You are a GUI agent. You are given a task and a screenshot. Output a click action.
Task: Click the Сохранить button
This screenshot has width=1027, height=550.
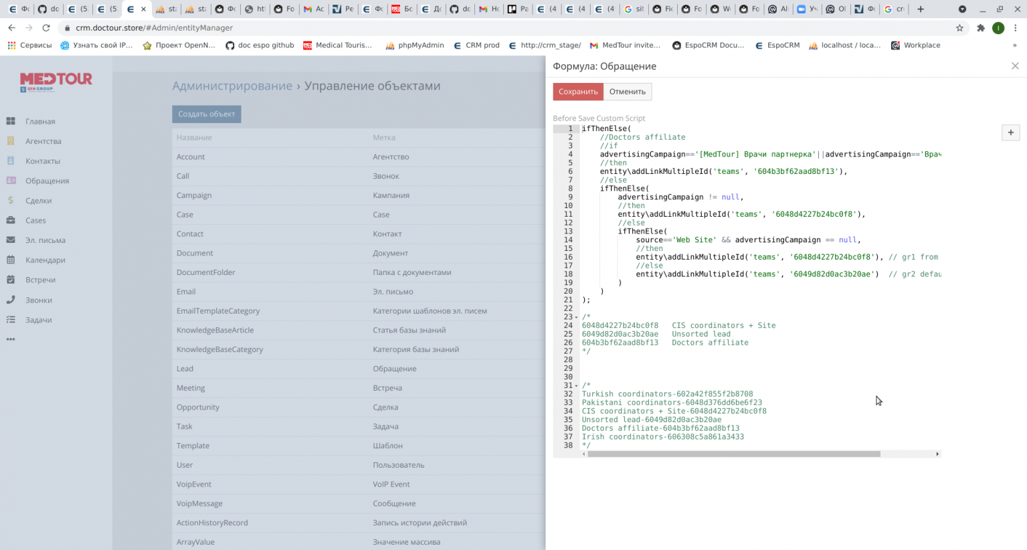[578, 92]
